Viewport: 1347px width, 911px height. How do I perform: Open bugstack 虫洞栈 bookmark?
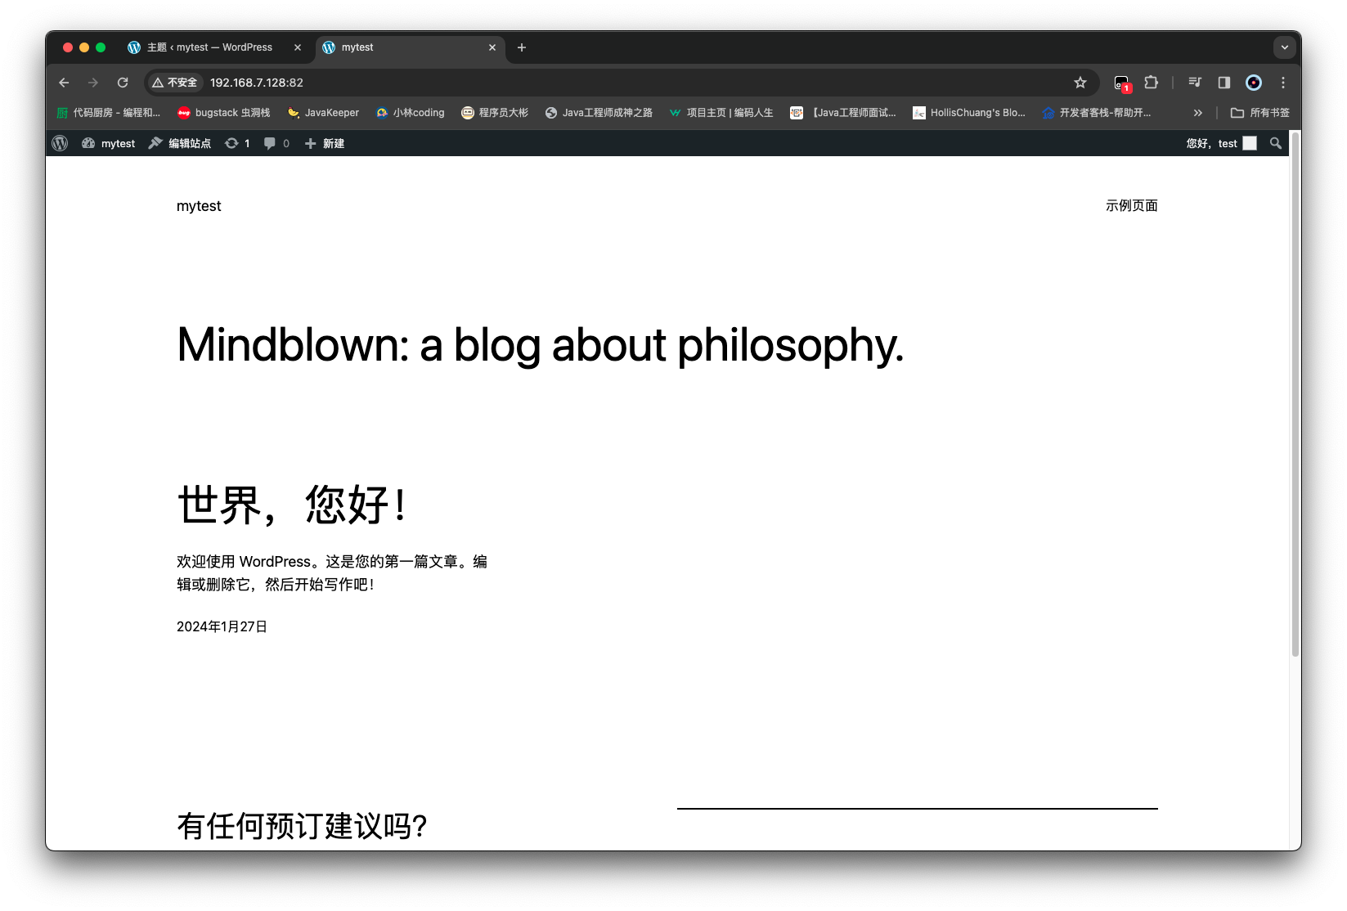point(224,113)
